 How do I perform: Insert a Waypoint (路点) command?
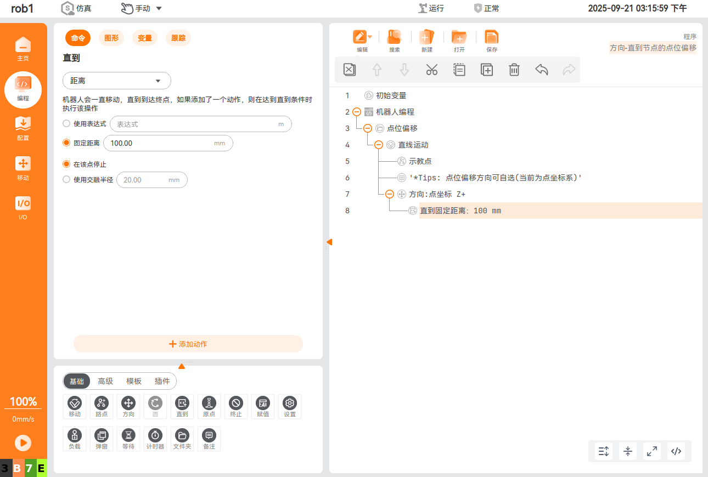[102, 406]
